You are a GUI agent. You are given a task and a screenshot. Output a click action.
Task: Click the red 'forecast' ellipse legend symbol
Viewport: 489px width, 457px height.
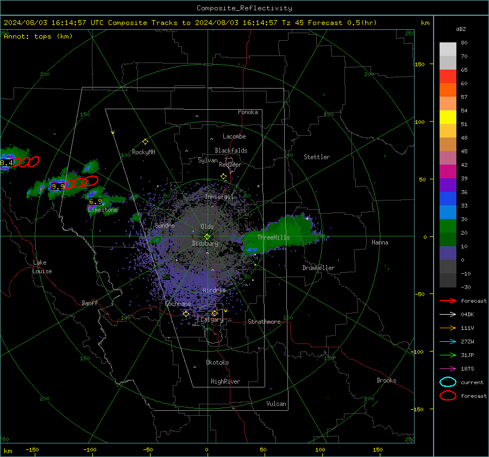(x=448, y=396)
